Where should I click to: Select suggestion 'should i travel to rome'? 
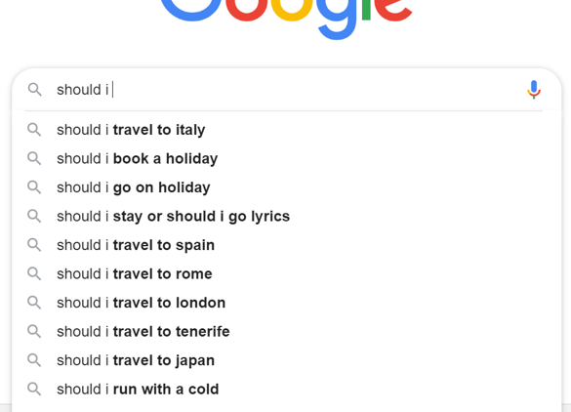[287, 273]
